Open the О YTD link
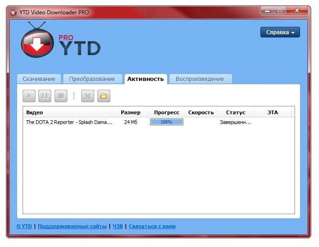The width and height of the screenshot is (319, 247). tap(24, 226)
